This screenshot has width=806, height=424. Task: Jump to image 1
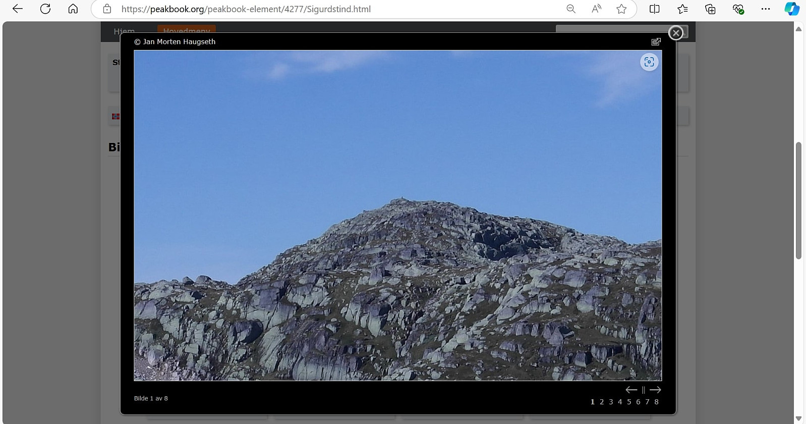(593, 402)
